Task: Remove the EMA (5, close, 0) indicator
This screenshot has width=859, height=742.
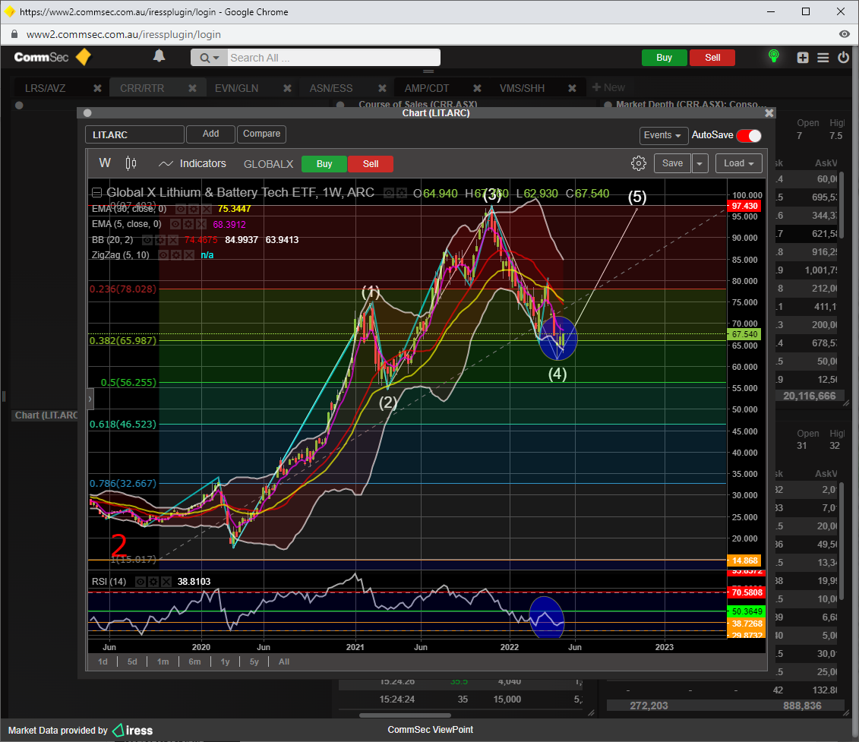Action: point(201,224)
